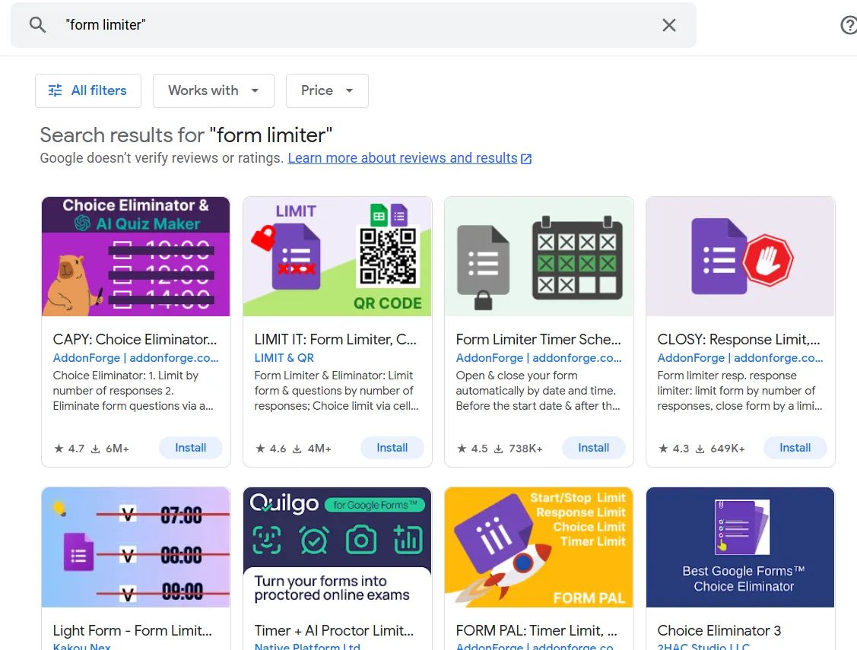857x650 pixels.
Task: Install CAPY: Choice Eliminator add-on
Action: tap(190, 448)
